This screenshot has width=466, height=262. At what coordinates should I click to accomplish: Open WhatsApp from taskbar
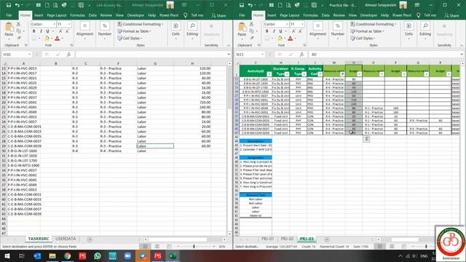pyautogui.click(x=97, y=256)
